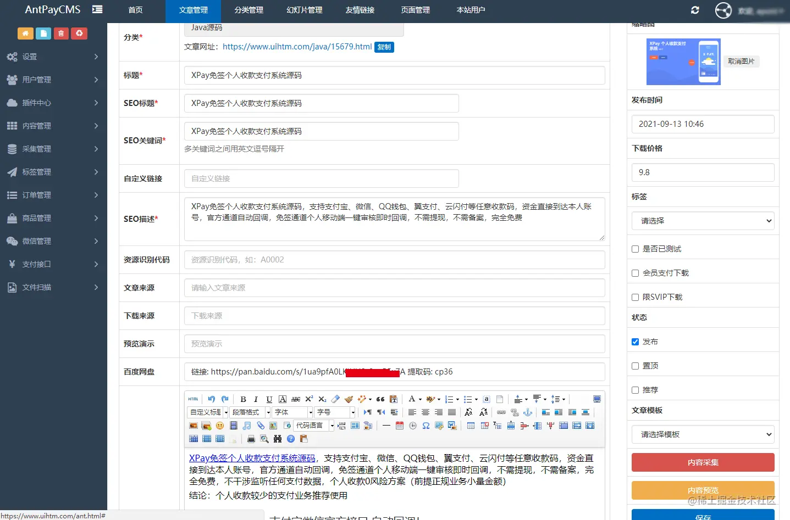Click the 取消图片 button

click(x=741, y=61)
